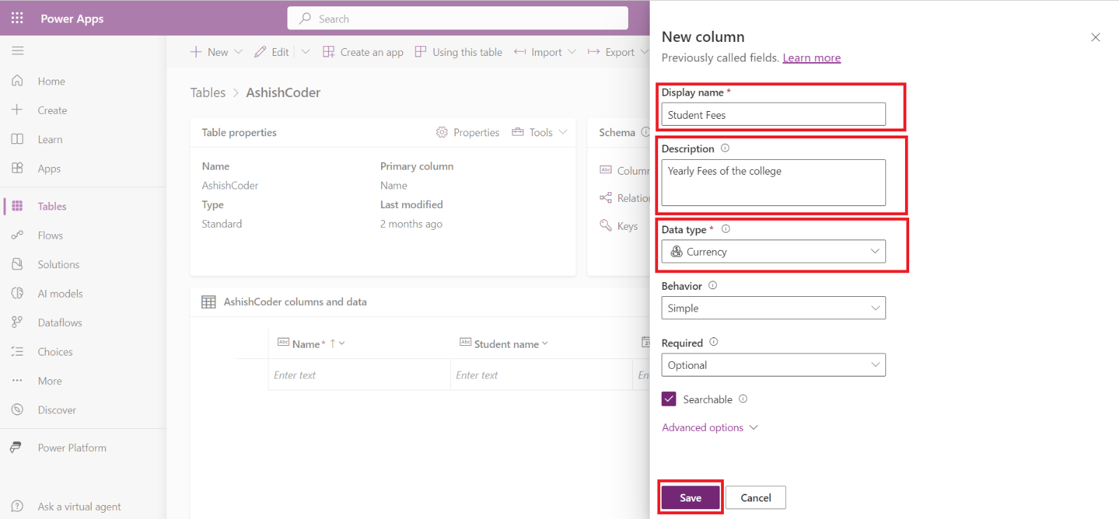The image size is (1119, 519).
Task: Click the Save button
Action: tap(690, 497)
